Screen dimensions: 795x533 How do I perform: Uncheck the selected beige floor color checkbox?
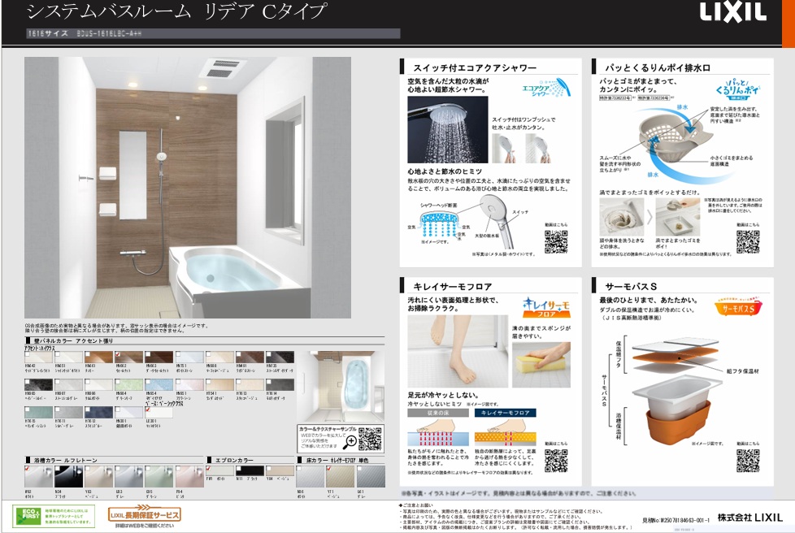pos(329,467)
